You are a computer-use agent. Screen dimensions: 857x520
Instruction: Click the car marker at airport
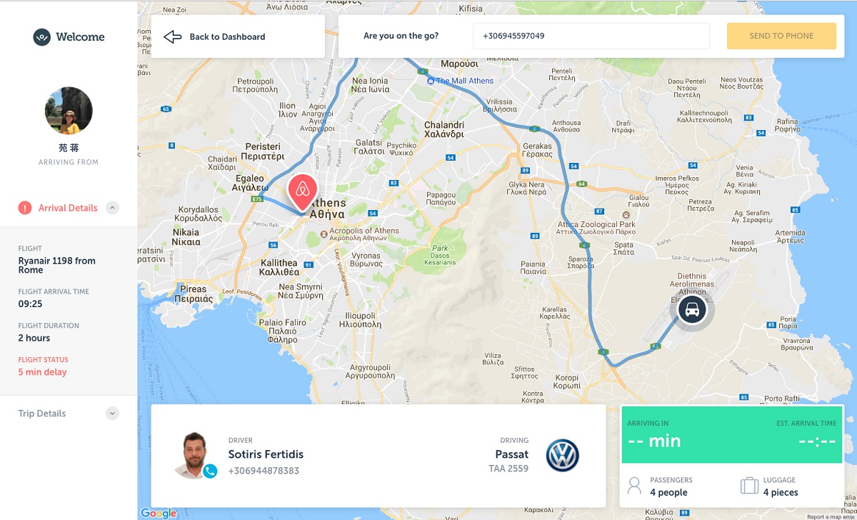pos(691,310)
